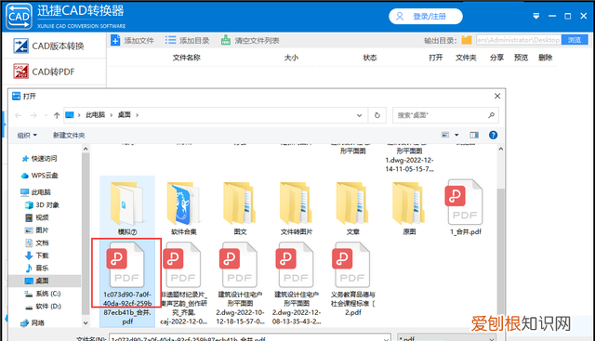This screenshot has width=595, height=341.
Task: Select WPS云盘 in navigation tree
Action: tap(39, 176)
